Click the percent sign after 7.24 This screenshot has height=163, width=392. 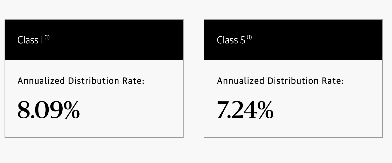pyautogui.click(x=265, y=110)
